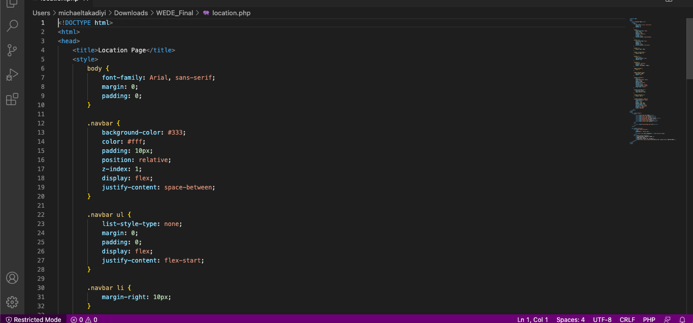
Task: Open the Downloads breadcrumb menu
Action: coord(131,13)
